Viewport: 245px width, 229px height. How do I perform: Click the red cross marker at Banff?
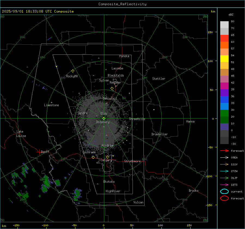(39, 152)
